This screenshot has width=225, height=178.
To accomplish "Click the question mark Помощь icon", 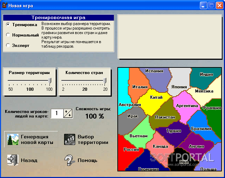I will click(70, 160).
